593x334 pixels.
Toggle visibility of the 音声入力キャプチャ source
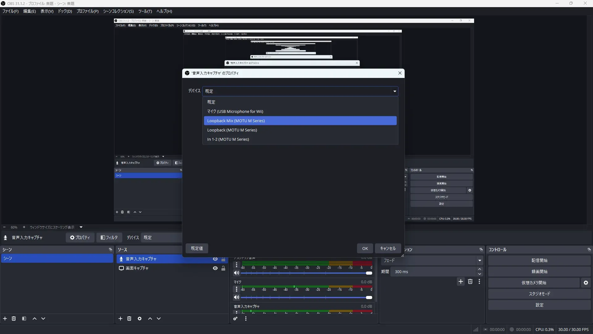(215, 259)
